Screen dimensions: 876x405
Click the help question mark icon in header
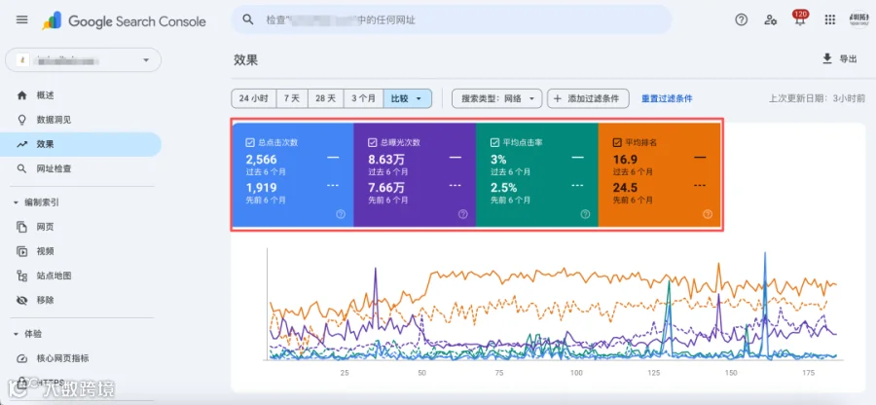tap(741, 20)
